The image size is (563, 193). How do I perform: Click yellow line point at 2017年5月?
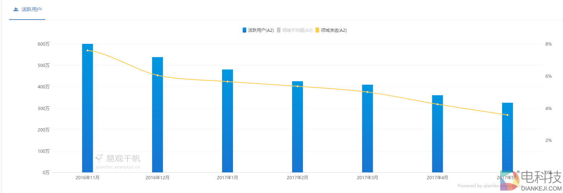pyautogui.click(x=507, y=115)
